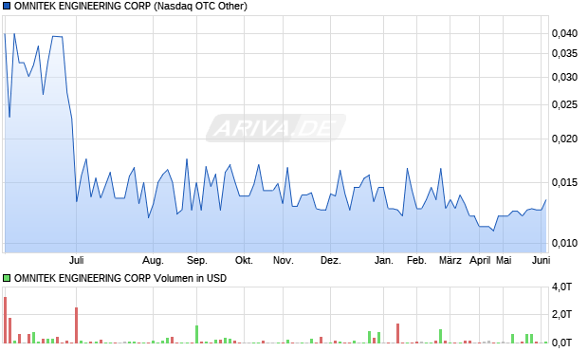Click the 0,0T volume axis value
588x352 pixels.
coord(561,343)
